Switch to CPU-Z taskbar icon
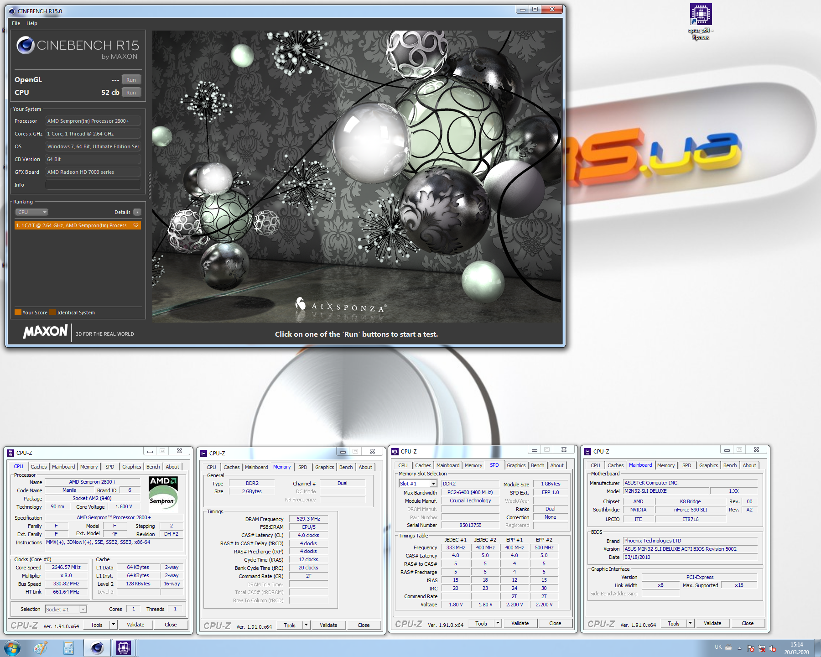Image resolution: width=821 pixels, height=657 pixels. click(124, 648)
